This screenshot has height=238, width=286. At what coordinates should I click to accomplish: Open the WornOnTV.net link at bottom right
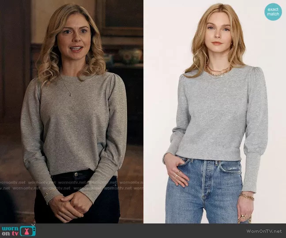point(263,231)
